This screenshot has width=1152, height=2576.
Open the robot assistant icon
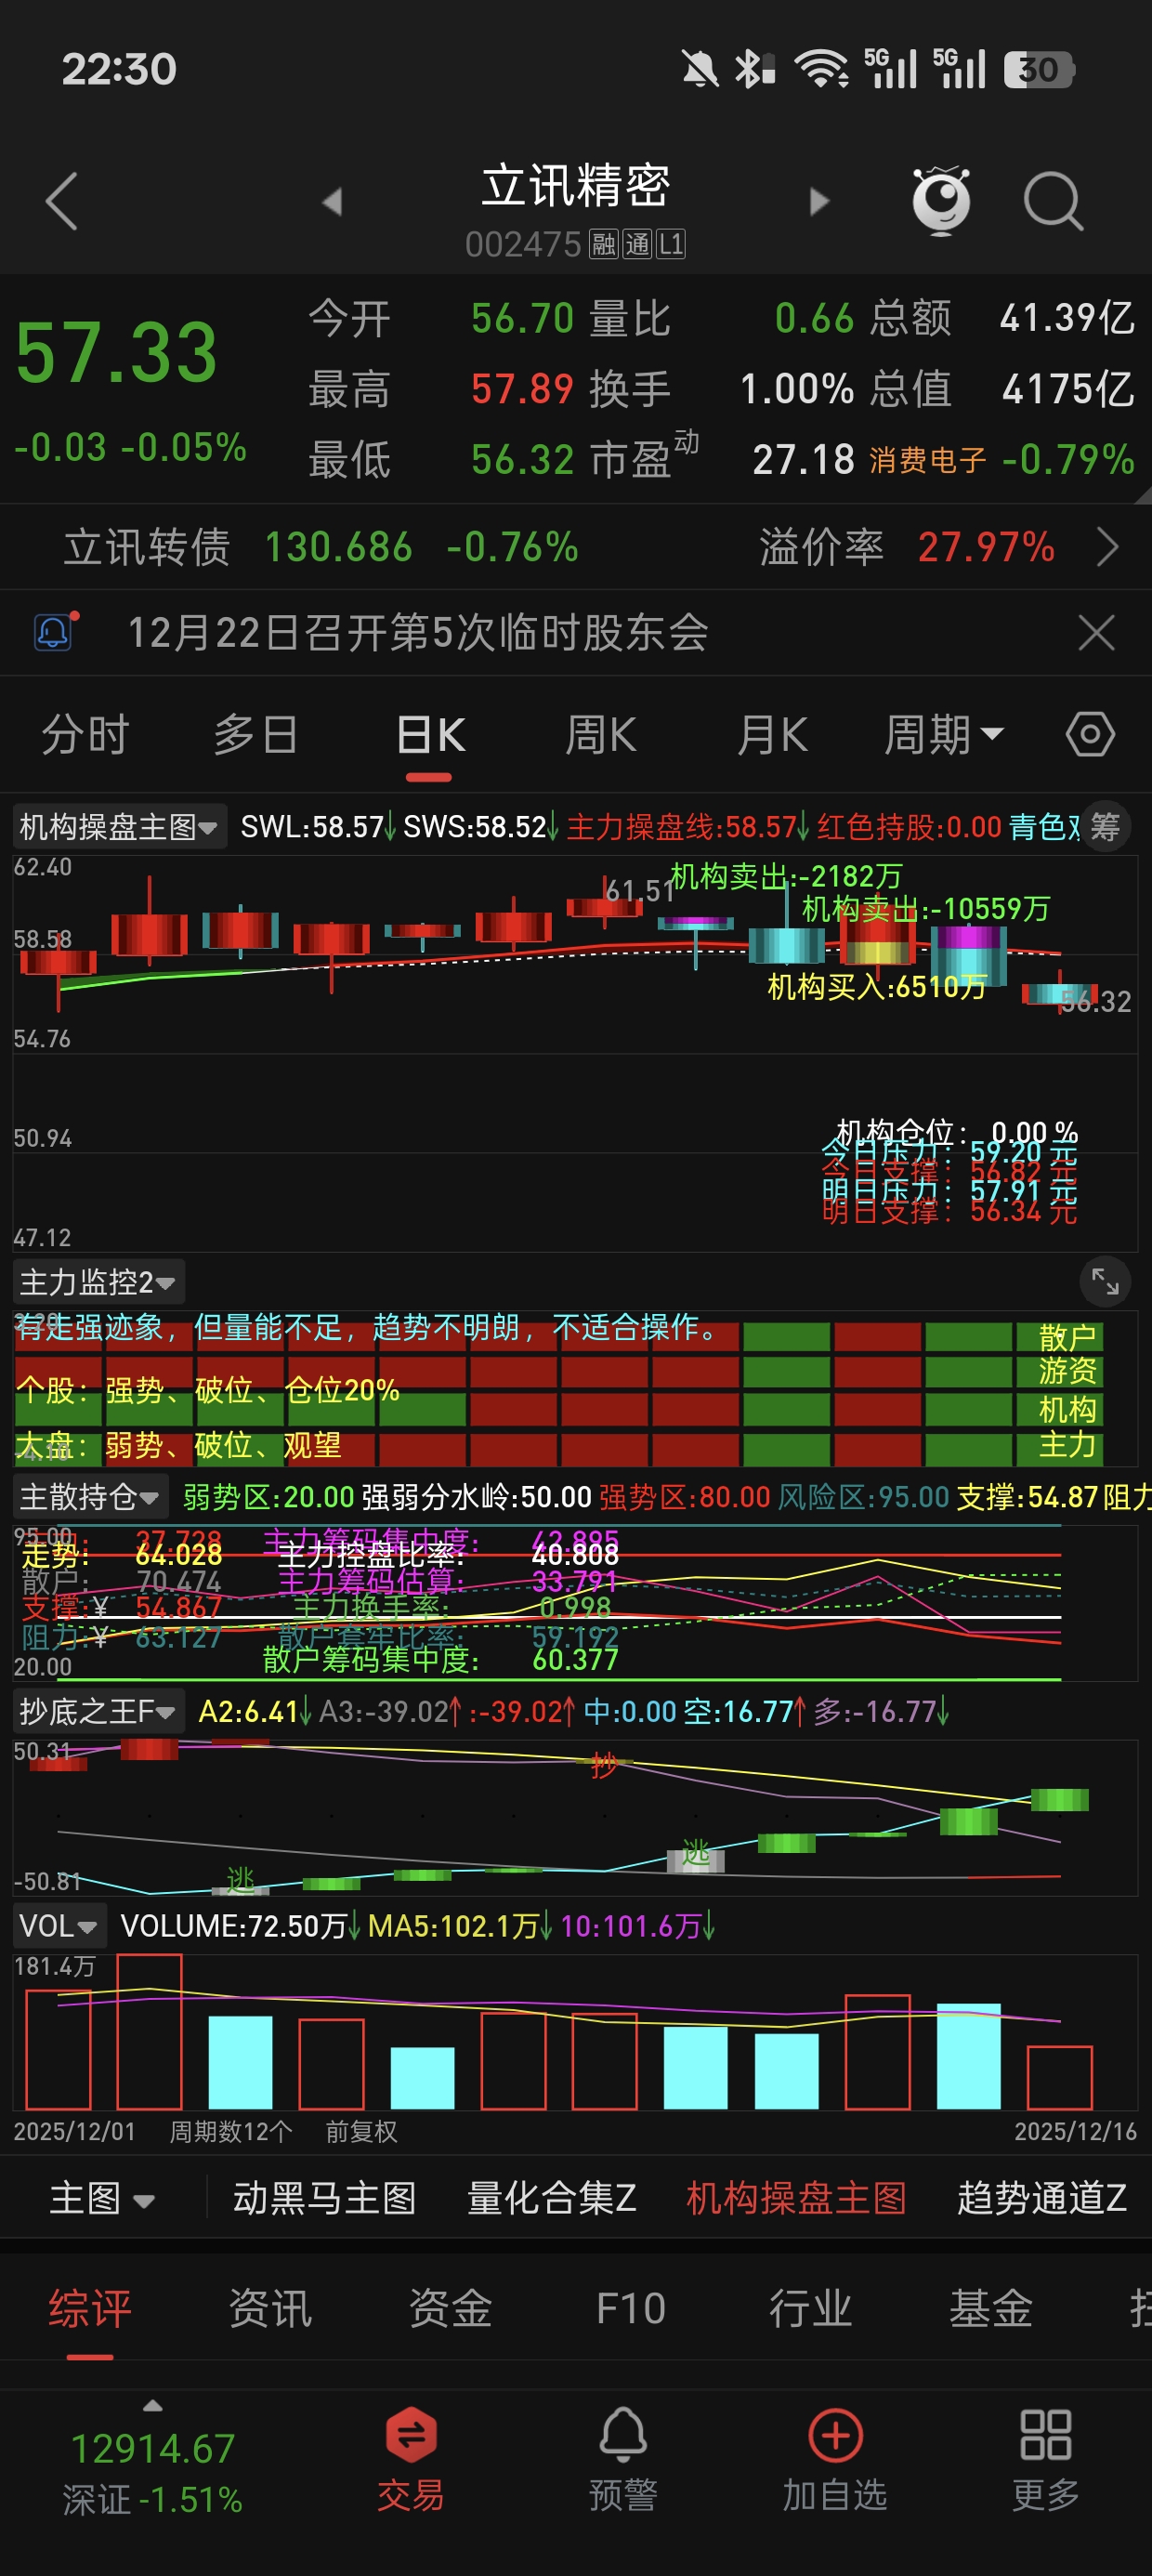point(942,200)
